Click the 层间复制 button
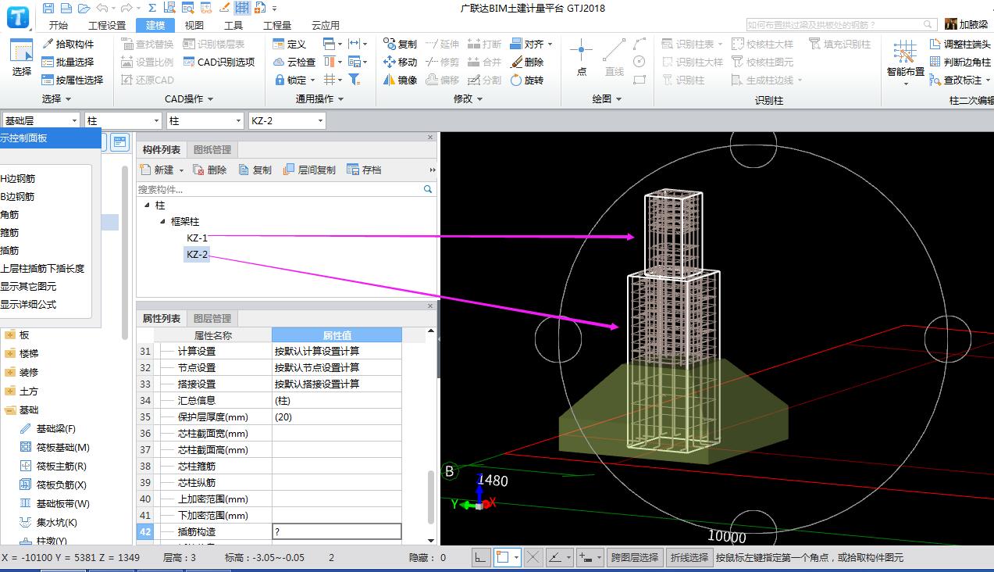Screen dimensions: 994x572 coord(309,170)
